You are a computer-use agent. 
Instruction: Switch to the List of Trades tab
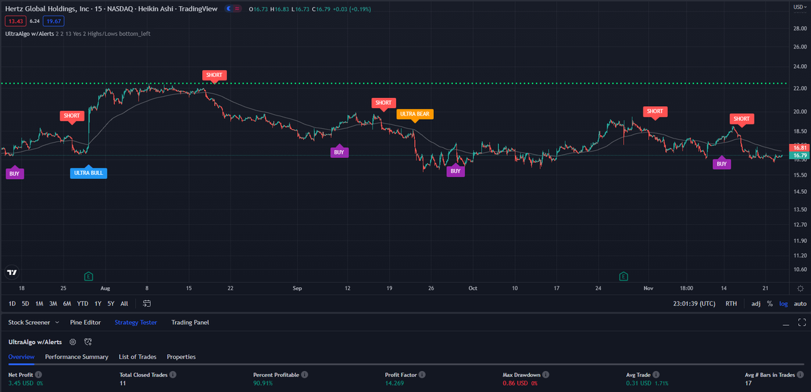tap(137, 356)
